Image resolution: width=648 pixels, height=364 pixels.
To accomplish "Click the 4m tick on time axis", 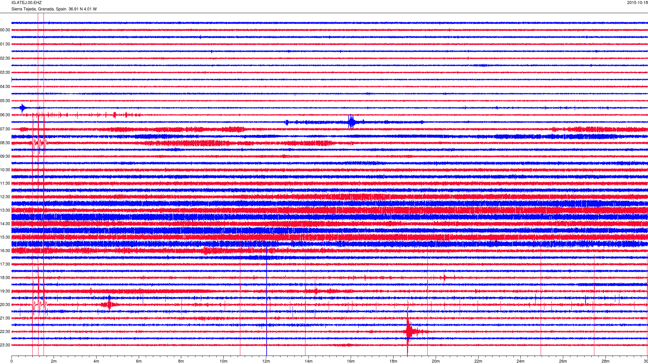I will (x=96, y=361).
